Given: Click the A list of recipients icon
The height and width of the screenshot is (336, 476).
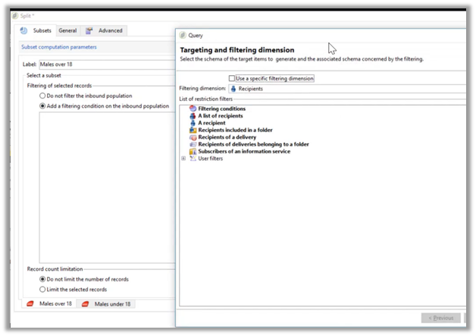Looking at the screenshot, I should 193,115.
